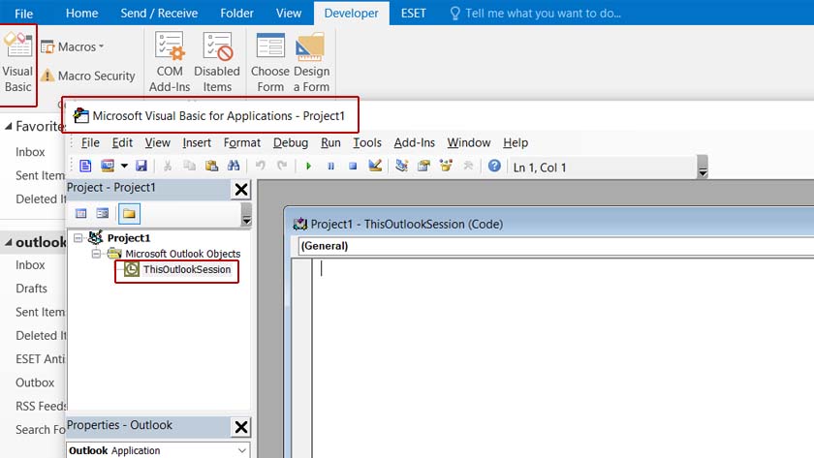Open Project pane toolbar overflow arrow
The height and width of the screenshot is (458, 814).
[x=246, y=214]
